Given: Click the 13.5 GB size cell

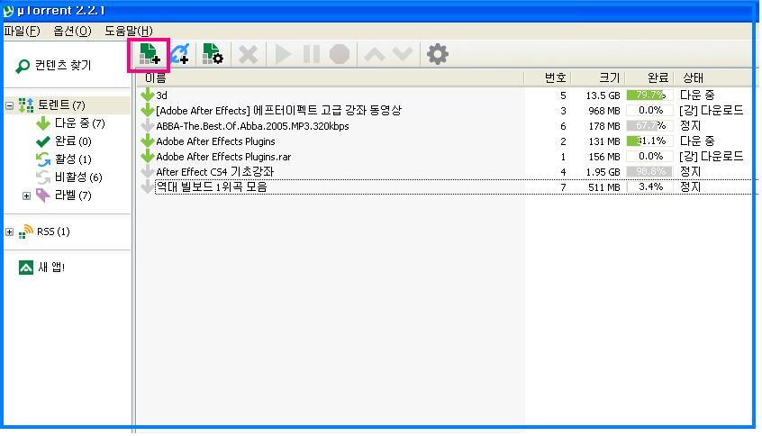Looking at the screenshot, I should [x=603, y=95].
